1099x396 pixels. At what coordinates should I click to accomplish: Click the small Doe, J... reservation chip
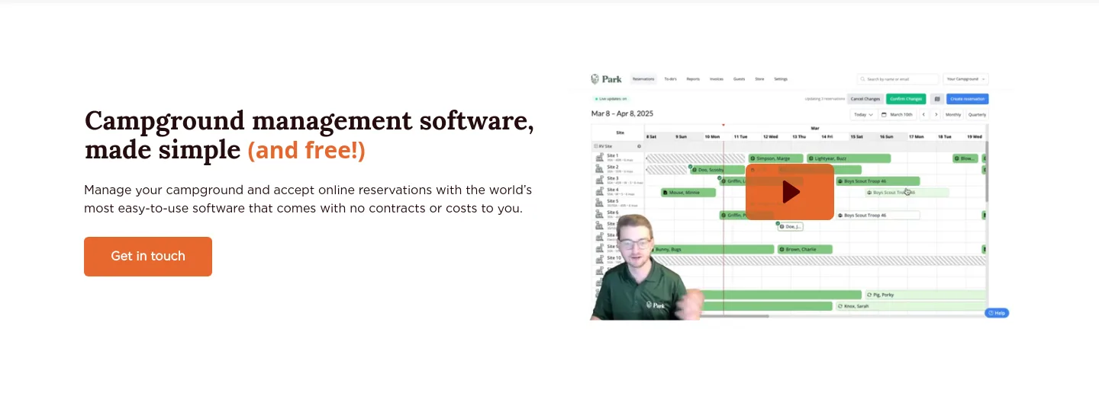pos(791,226)
